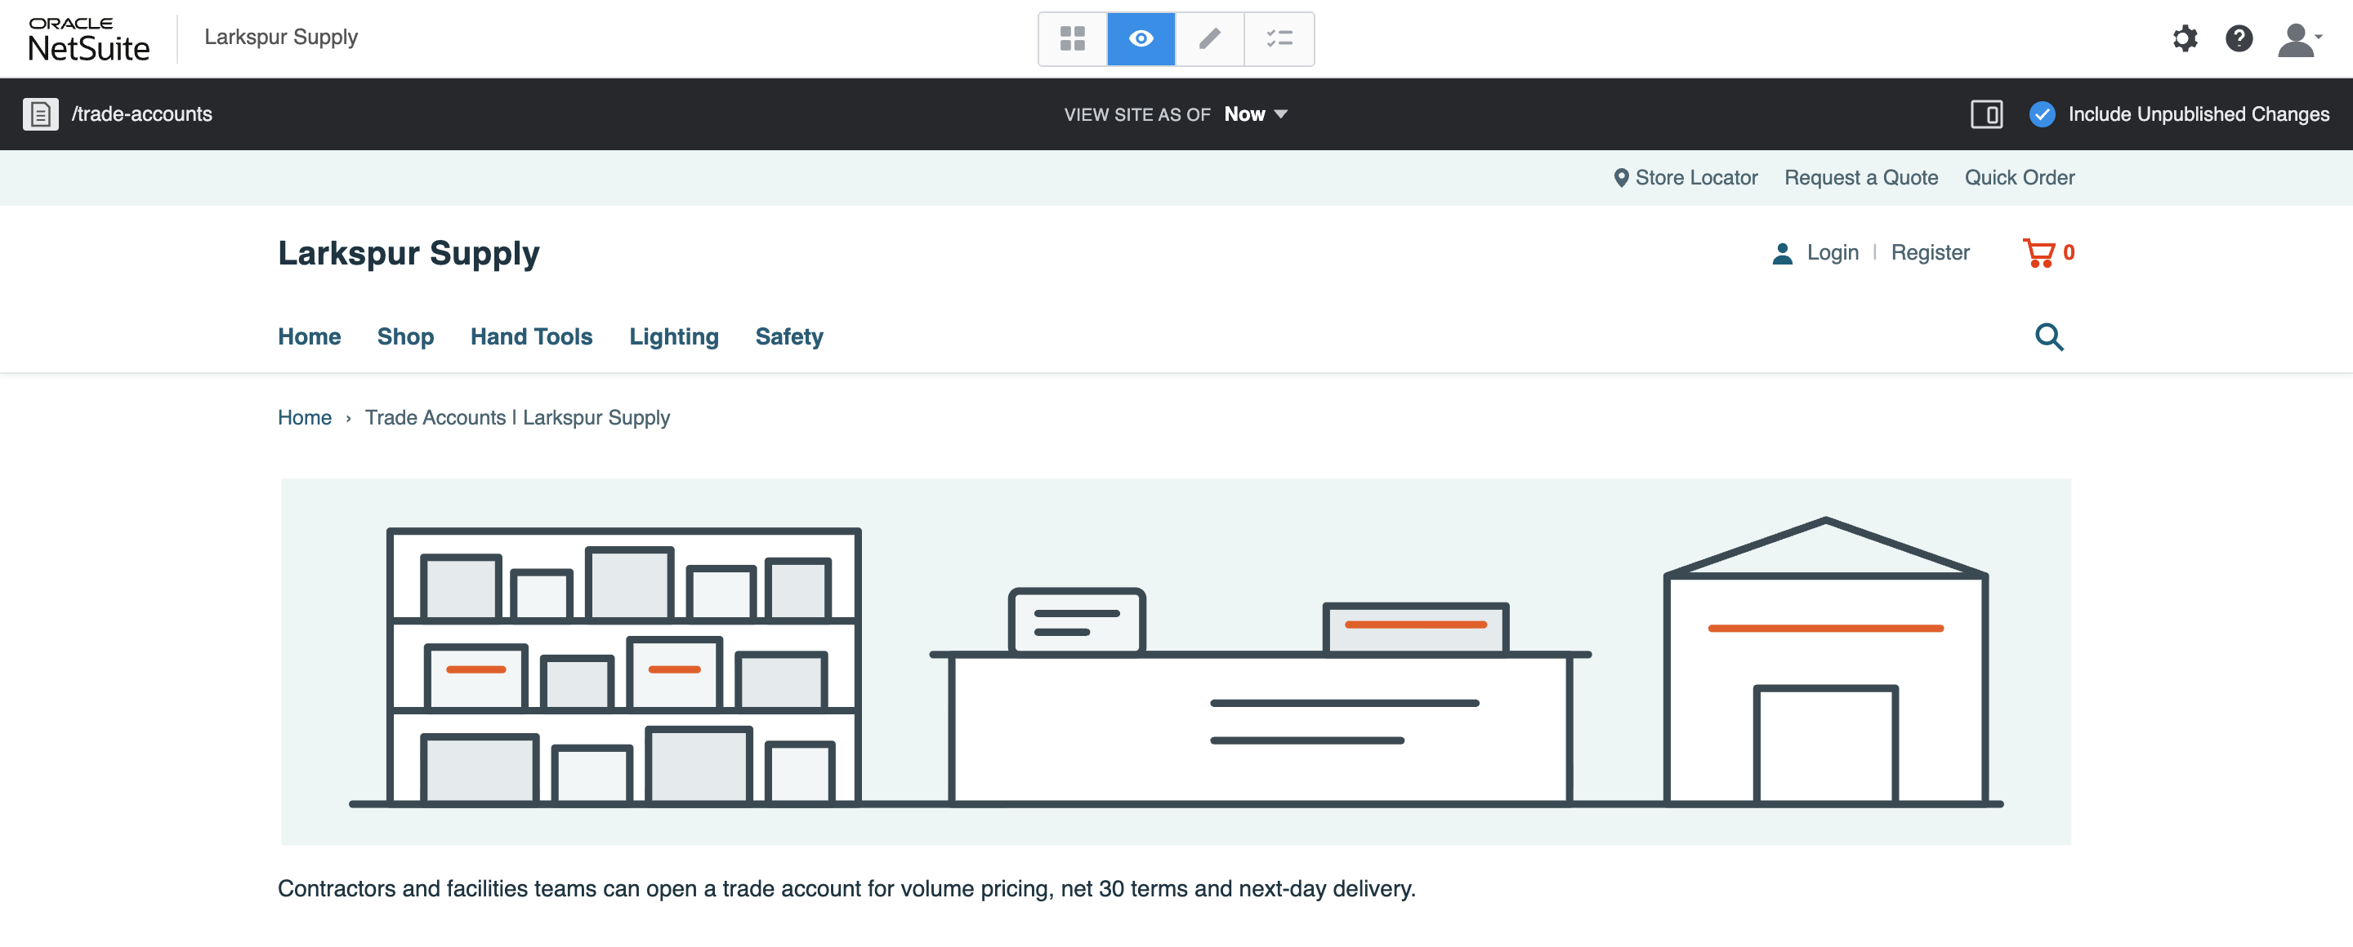Click the Larkspur Supply title beside NetSuite logo
This screenshot has width=2353, height=947.
[x=280, y=38]
